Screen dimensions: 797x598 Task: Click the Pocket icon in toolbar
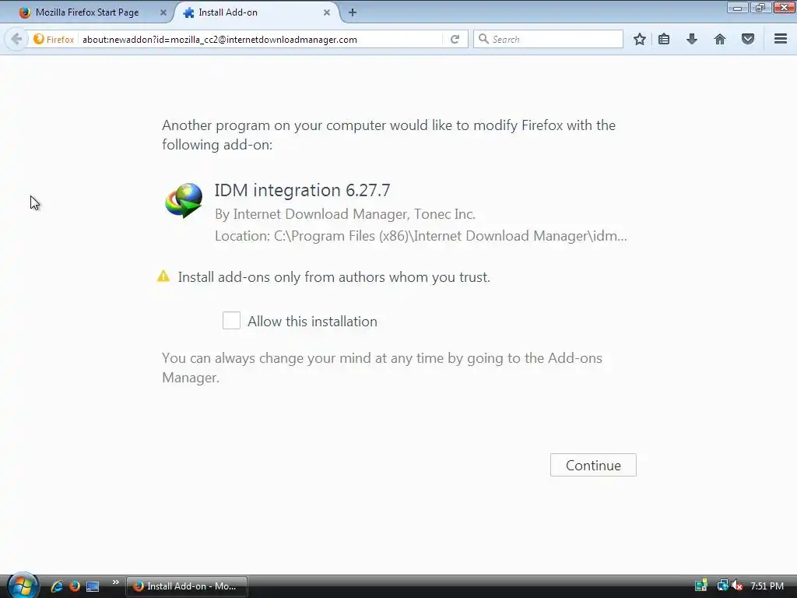(x=748, y=39)
